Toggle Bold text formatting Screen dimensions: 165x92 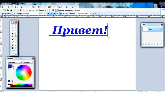tap(48, 14)
